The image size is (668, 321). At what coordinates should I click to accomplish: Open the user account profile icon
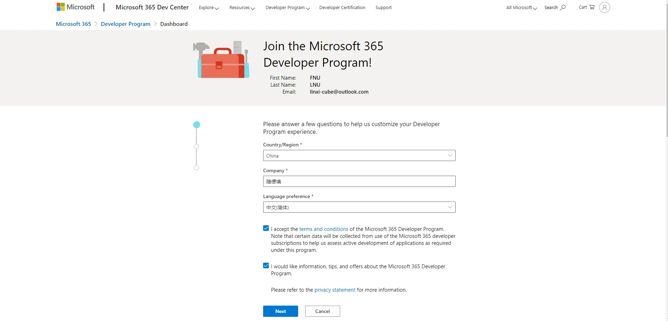(604, 7)
